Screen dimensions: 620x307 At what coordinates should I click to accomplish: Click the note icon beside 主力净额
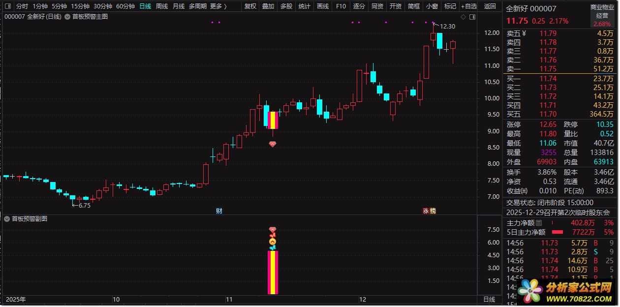click(x=539, y=223)
